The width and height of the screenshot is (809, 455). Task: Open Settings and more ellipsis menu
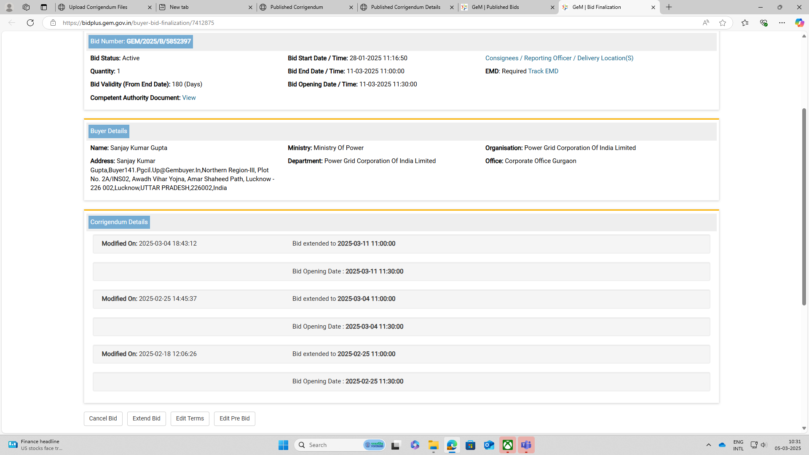tap(782, 23)
